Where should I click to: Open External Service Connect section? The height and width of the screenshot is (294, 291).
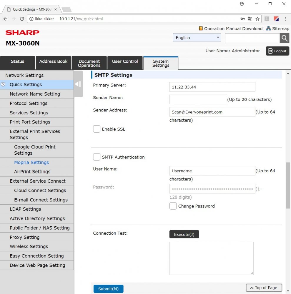(37, 181)
